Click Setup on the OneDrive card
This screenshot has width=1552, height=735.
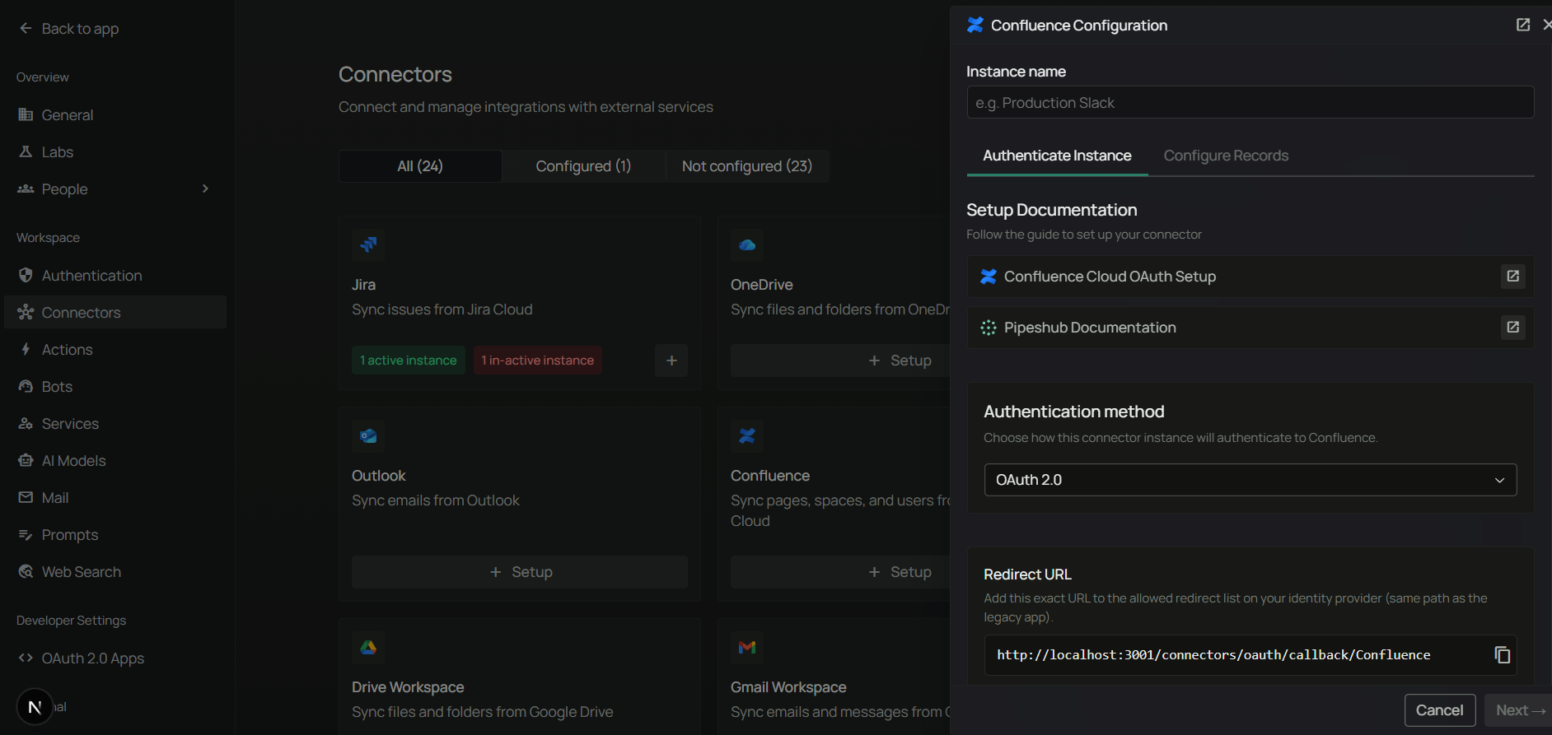pyautogui.click(x=840, y=360)
